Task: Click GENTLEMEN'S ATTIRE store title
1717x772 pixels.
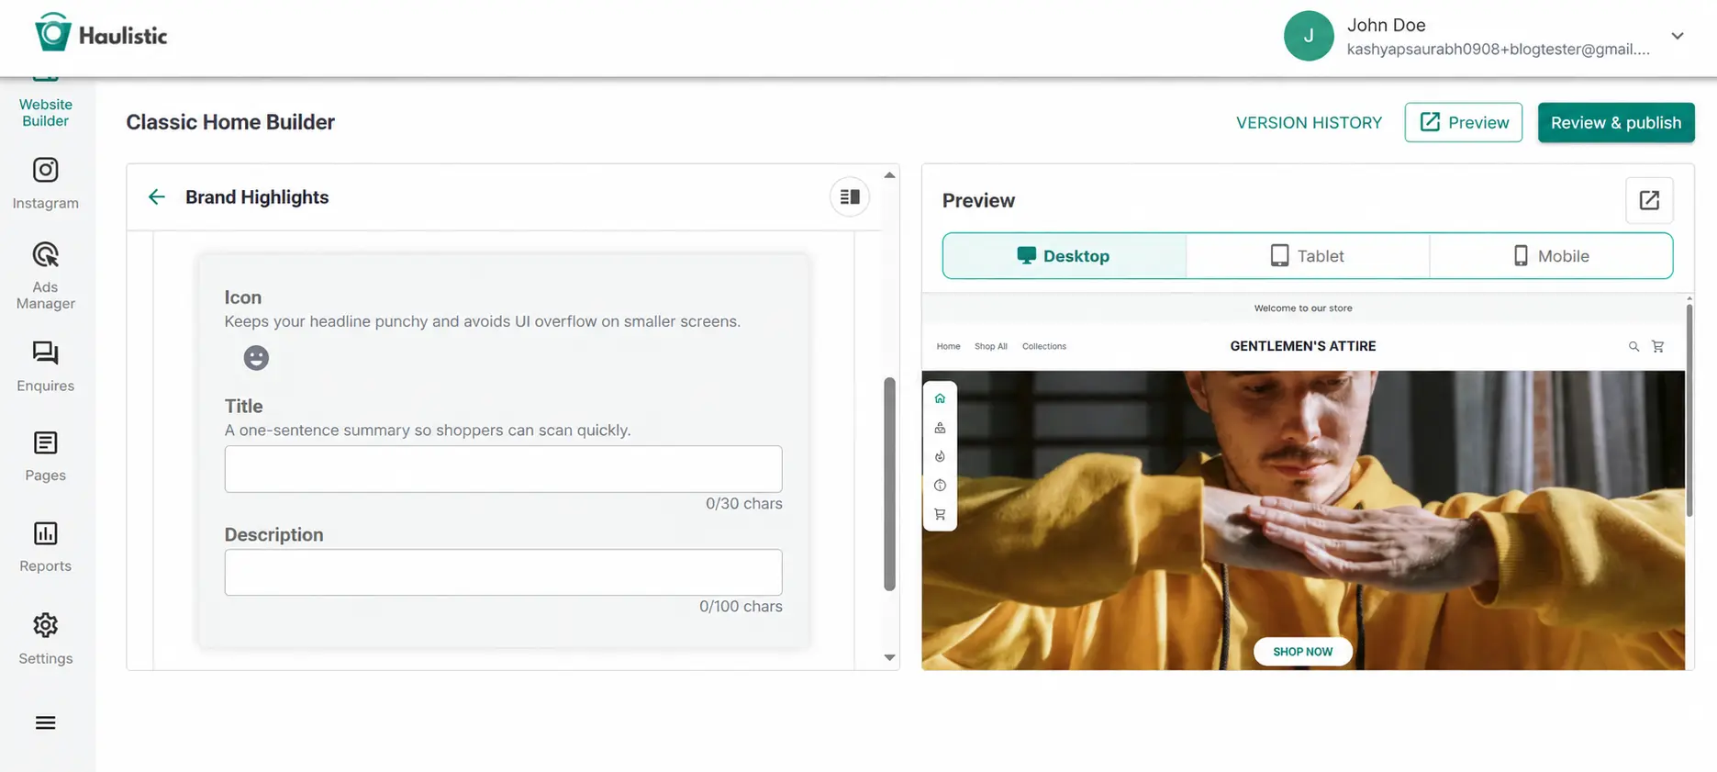Action: [1302, 347]
